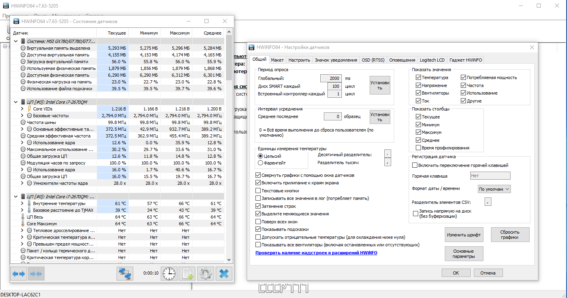Click circle icon beside Частота шины
Image resolution: width=567 pixels, height=298 pixels.
pos(23,122)
